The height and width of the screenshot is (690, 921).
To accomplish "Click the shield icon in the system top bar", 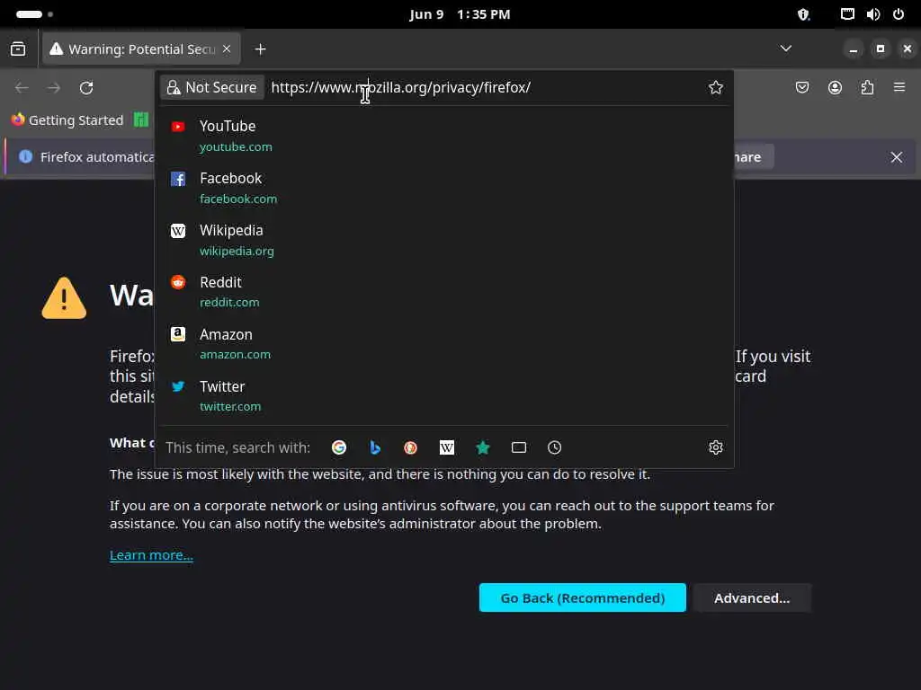I will click(x=803, y=14).
